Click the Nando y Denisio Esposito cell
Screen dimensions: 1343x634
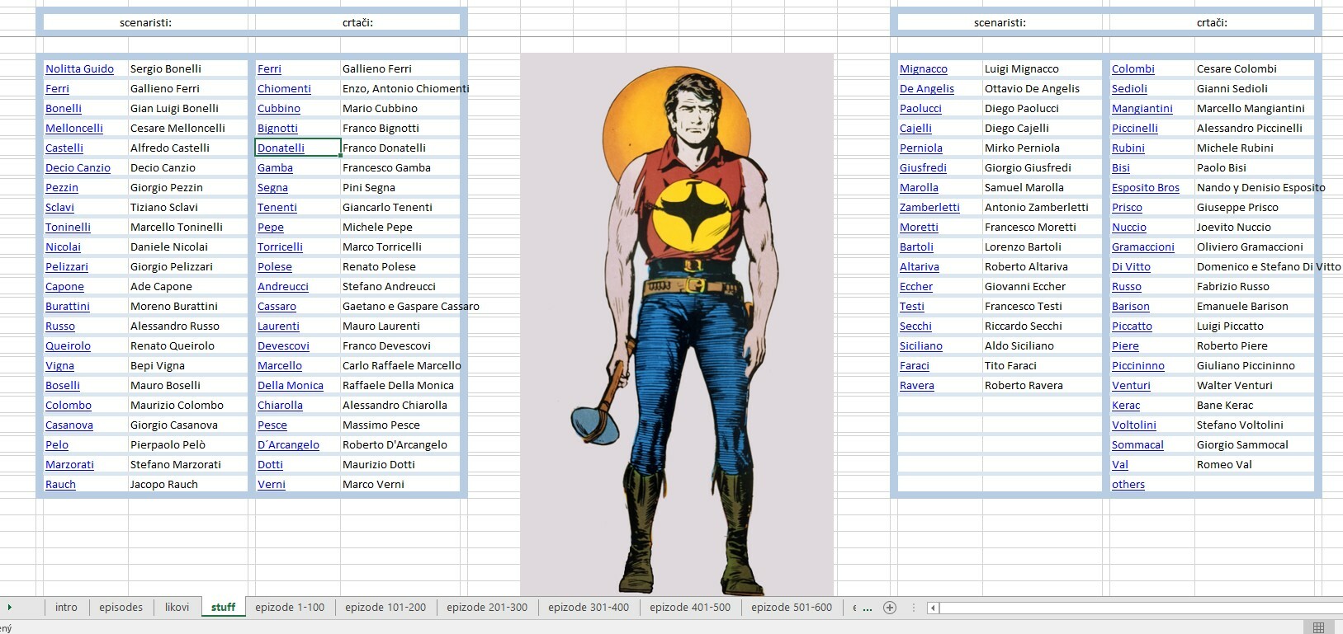pyautogui.click(x=1260, y=188)
